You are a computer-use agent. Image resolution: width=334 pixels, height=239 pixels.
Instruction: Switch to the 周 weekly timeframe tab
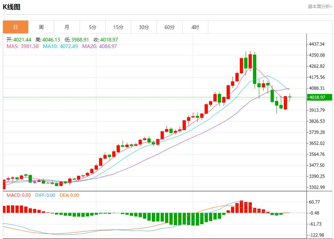41,27
